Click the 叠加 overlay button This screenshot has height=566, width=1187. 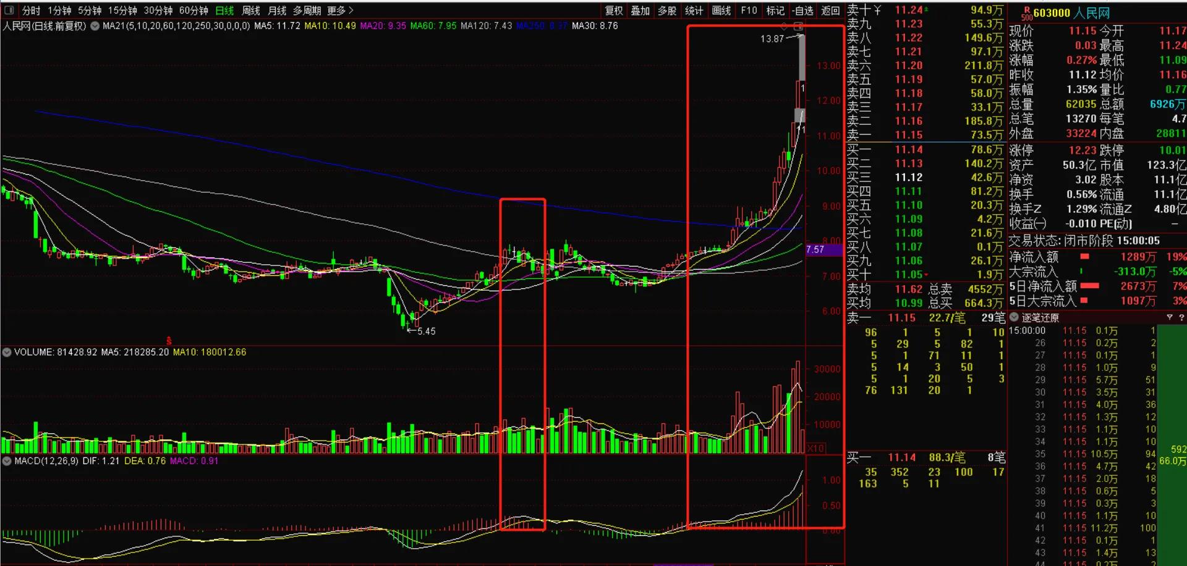pos(640,10)
